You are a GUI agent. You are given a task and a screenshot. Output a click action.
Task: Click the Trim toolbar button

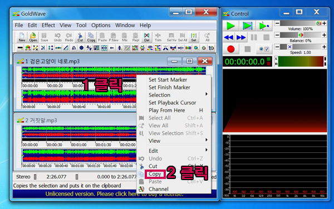tap(158, 37)
